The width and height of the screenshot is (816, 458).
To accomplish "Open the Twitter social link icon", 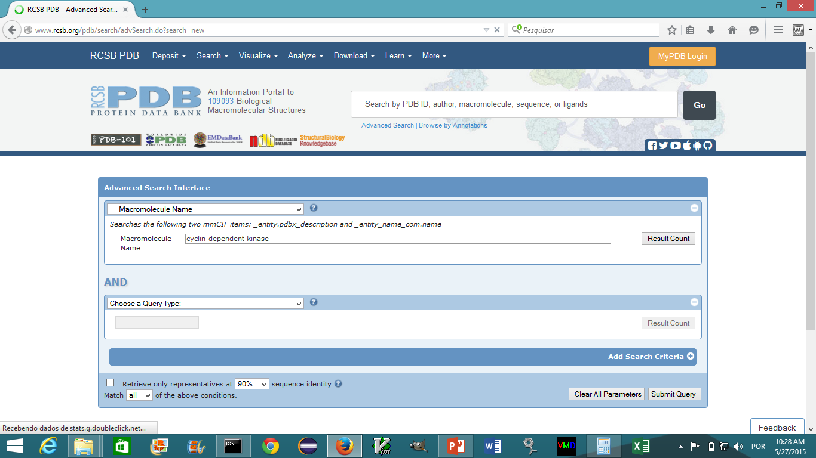I will pos(664,146).
